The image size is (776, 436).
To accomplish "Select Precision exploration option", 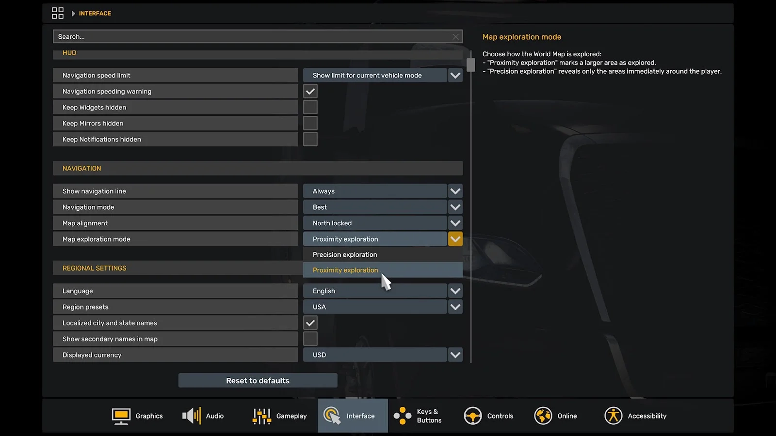I will (383, 254).
